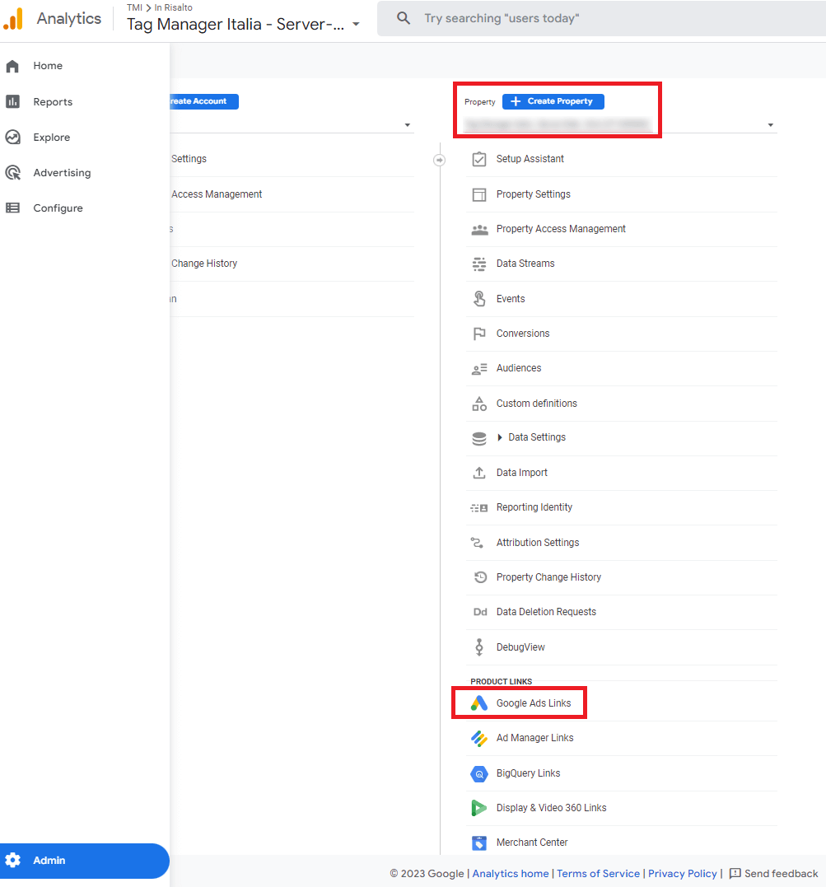
Task: Open the Analytics home footer link
Action: (511, 874)
